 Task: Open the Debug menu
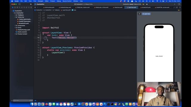pos(59,1)
